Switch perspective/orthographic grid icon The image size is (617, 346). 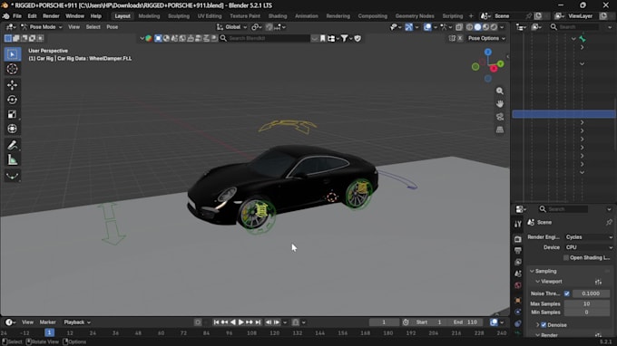pyautogui.click(x=500, y=130)
